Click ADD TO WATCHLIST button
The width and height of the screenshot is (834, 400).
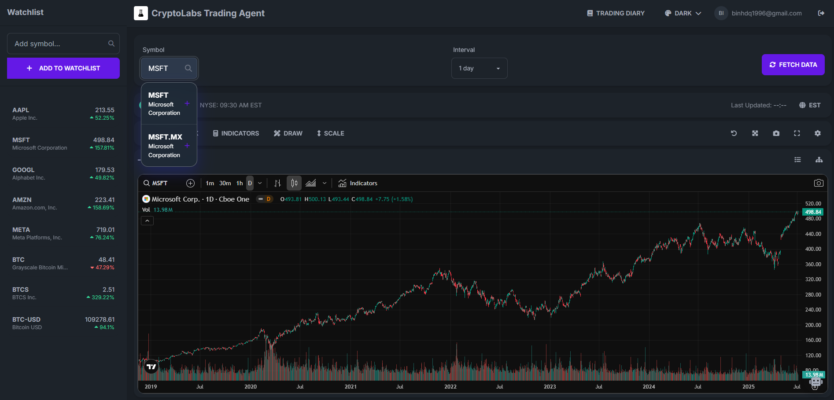(x=63, y=68)
